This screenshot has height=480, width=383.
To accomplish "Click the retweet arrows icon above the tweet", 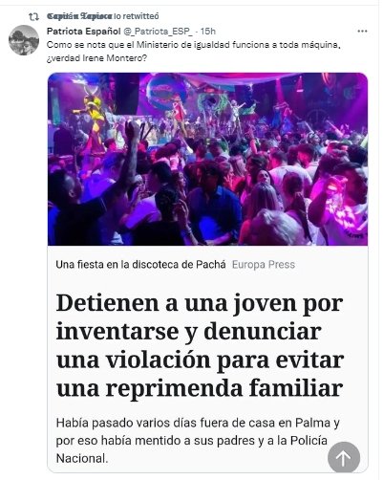I will [33, 16].
